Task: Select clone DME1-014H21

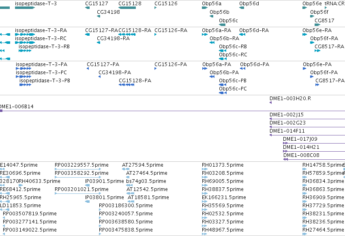Action: [x=301, y=147]
